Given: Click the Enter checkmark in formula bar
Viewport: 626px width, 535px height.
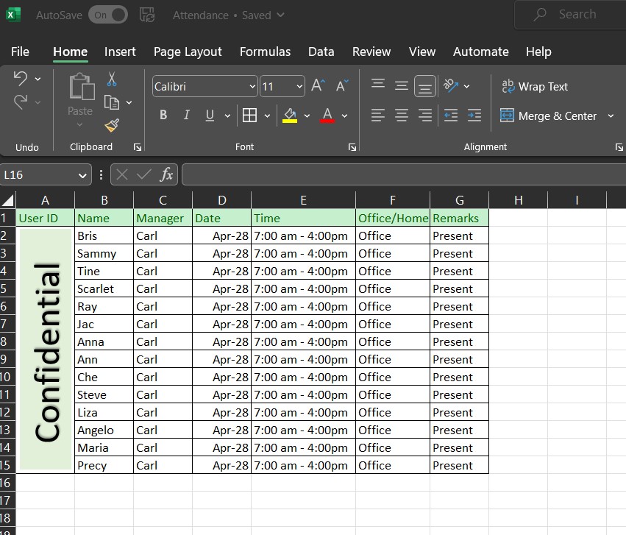Looking at the screenshot, I should click(x=143, y=174).
